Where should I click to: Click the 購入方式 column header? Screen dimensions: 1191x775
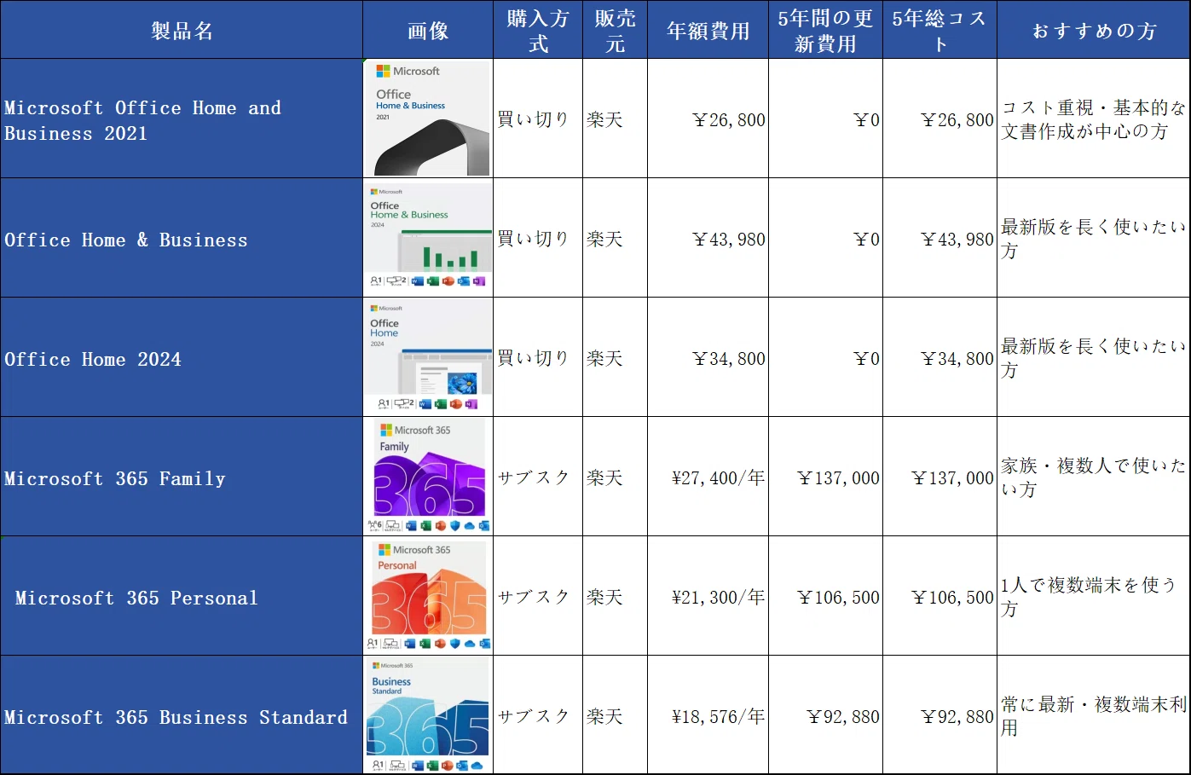pyautogui.click(x=538, y=30)
